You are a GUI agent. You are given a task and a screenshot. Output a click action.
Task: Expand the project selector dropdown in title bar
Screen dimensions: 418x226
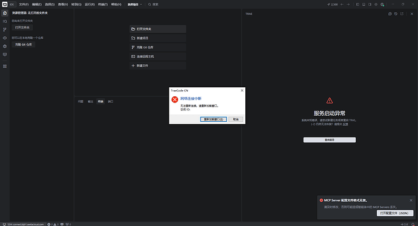pyautogui.click(x=134, y=4)
